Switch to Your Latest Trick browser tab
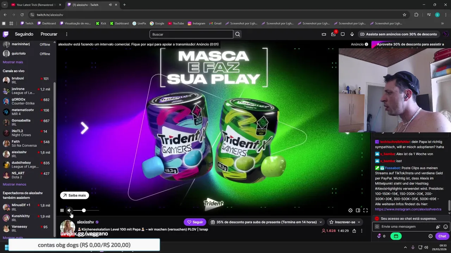Image resolution: width=451 pixels, height=253 pixels. [x=35, y=5]
